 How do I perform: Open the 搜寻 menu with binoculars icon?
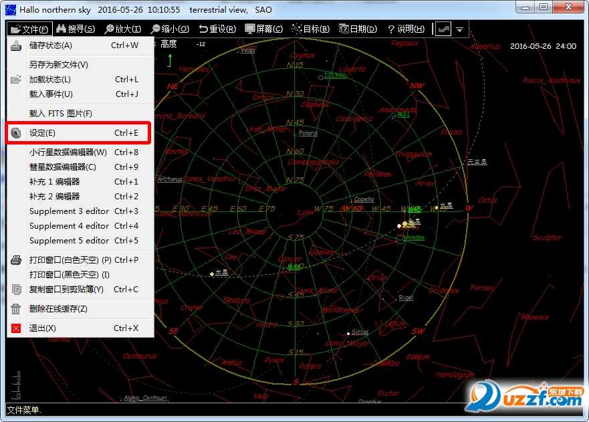(75, 29)
